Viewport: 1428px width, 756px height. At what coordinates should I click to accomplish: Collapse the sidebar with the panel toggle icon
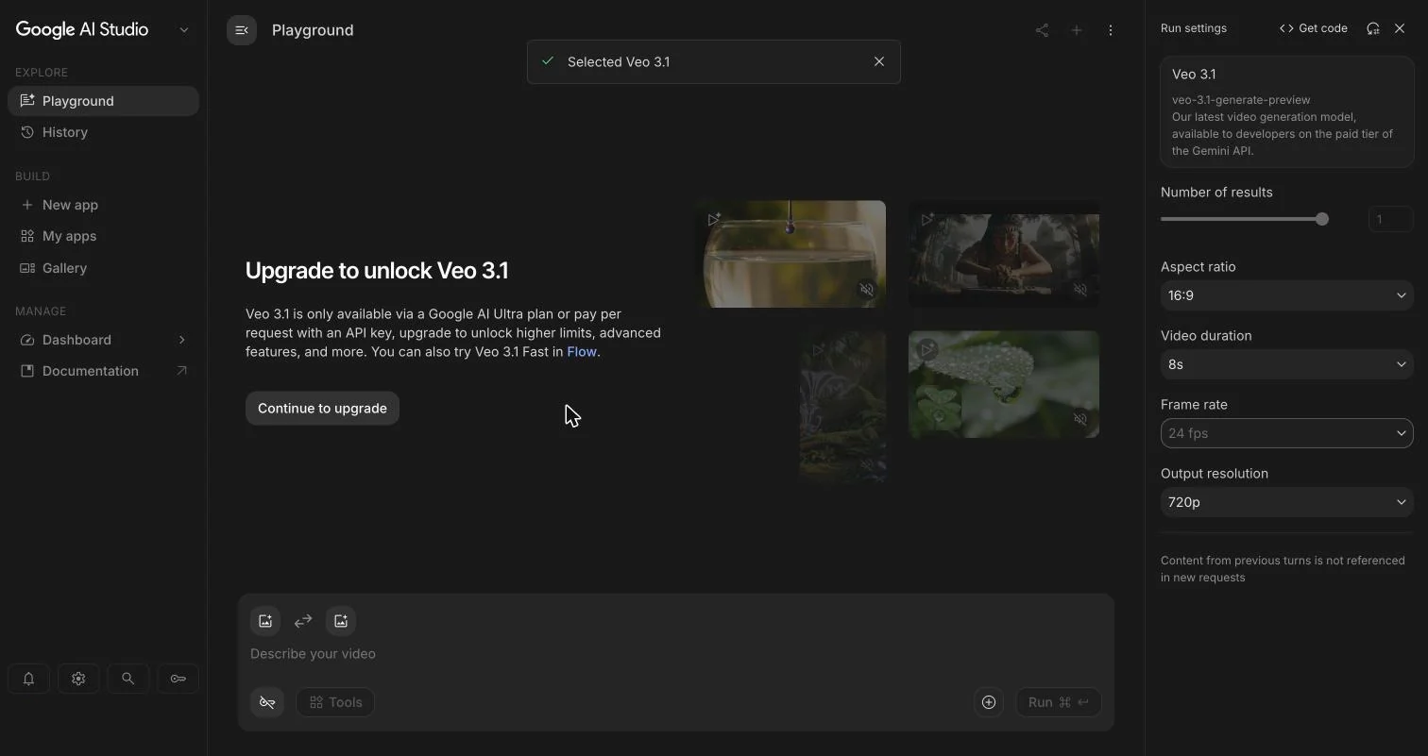tap(242, 30)
